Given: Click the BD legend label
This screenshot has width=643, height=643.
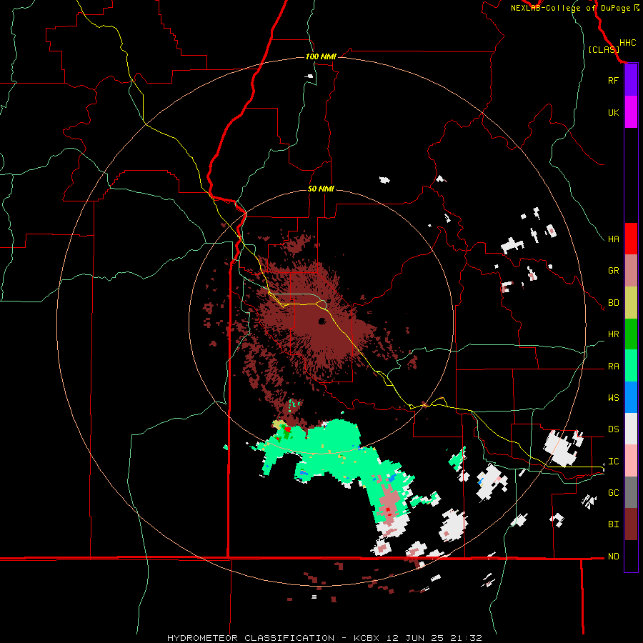Looking at the screenshot, I should [613, 302].
